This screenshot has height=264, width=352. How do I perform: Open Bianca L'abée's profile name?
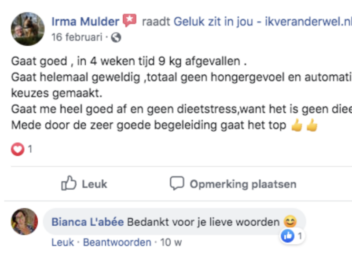point(88,222)
